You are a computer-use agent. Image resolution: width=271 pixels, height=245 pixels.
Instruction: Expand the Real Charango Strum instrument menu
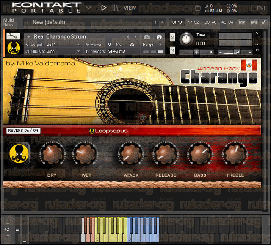(29, 37)
